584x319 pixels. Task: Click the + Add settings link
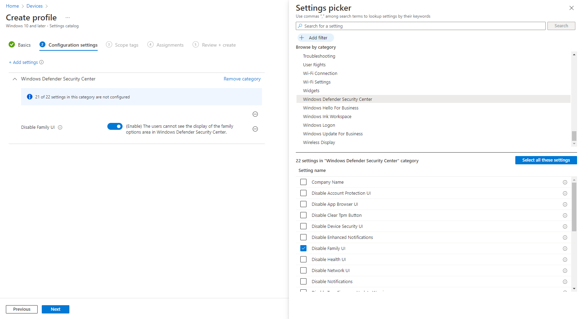(23, 62)
